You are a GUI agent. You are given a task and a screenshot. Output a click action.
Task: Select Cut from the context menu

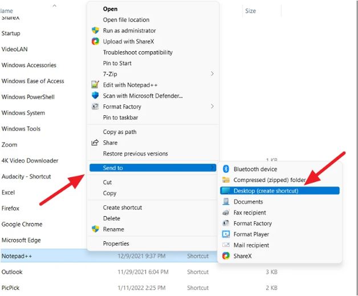tap(107, 183)
